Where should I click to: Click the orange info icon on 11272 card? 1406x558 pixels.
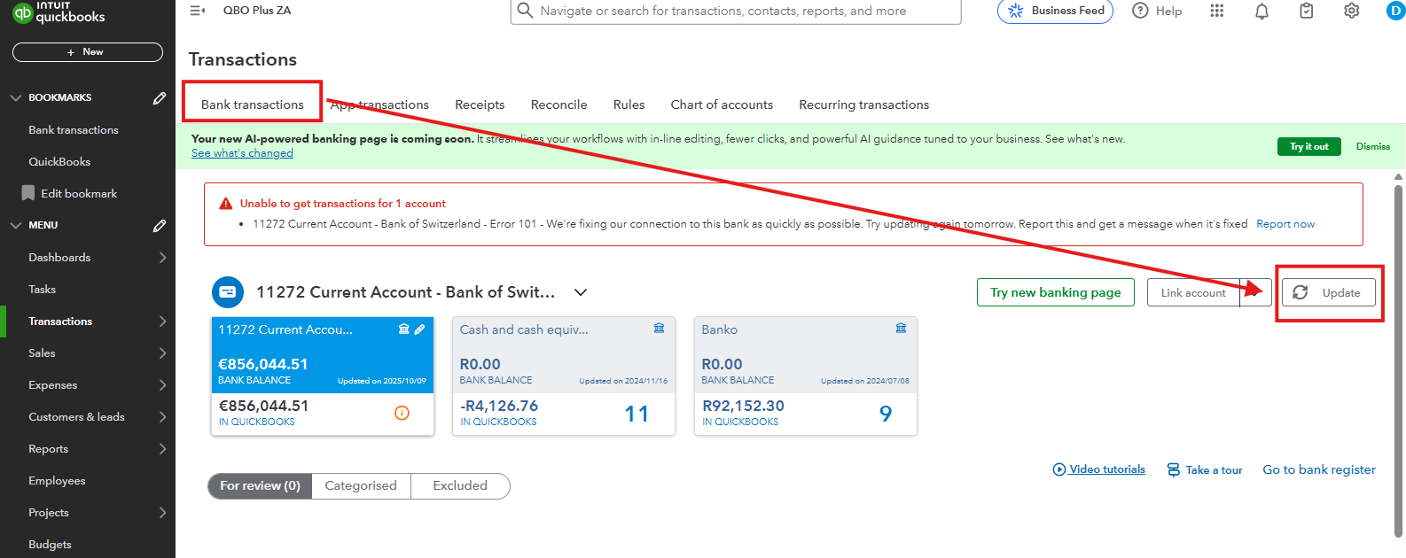pyautogui.click(x=402, y=413)
